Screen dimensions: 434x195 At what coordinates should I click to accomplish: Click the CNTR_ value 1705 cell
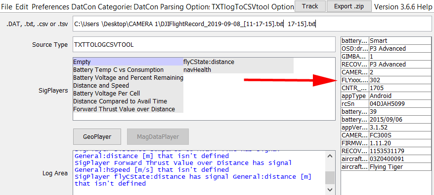(x=400, y=88)
